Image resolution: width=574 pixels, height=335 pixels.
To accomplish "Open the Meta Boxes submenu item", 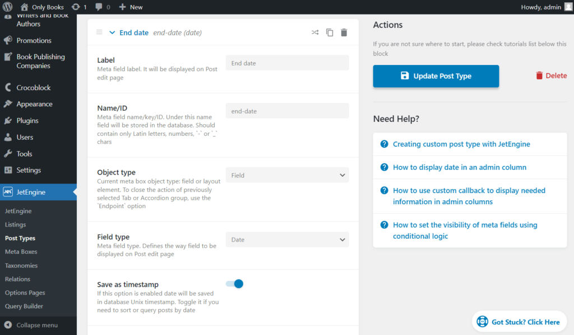I will [x=21, y=252].
